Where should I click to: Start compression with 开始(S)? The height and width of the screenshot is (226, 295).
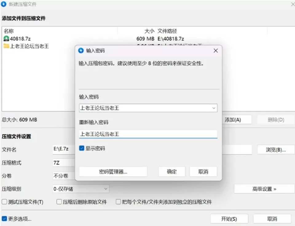click(x=229, y=219)
